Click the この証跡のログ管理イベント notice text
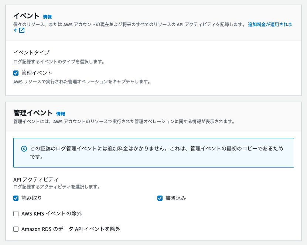The width and height of the screenshot is (307, 245). (x=157, y=152)
